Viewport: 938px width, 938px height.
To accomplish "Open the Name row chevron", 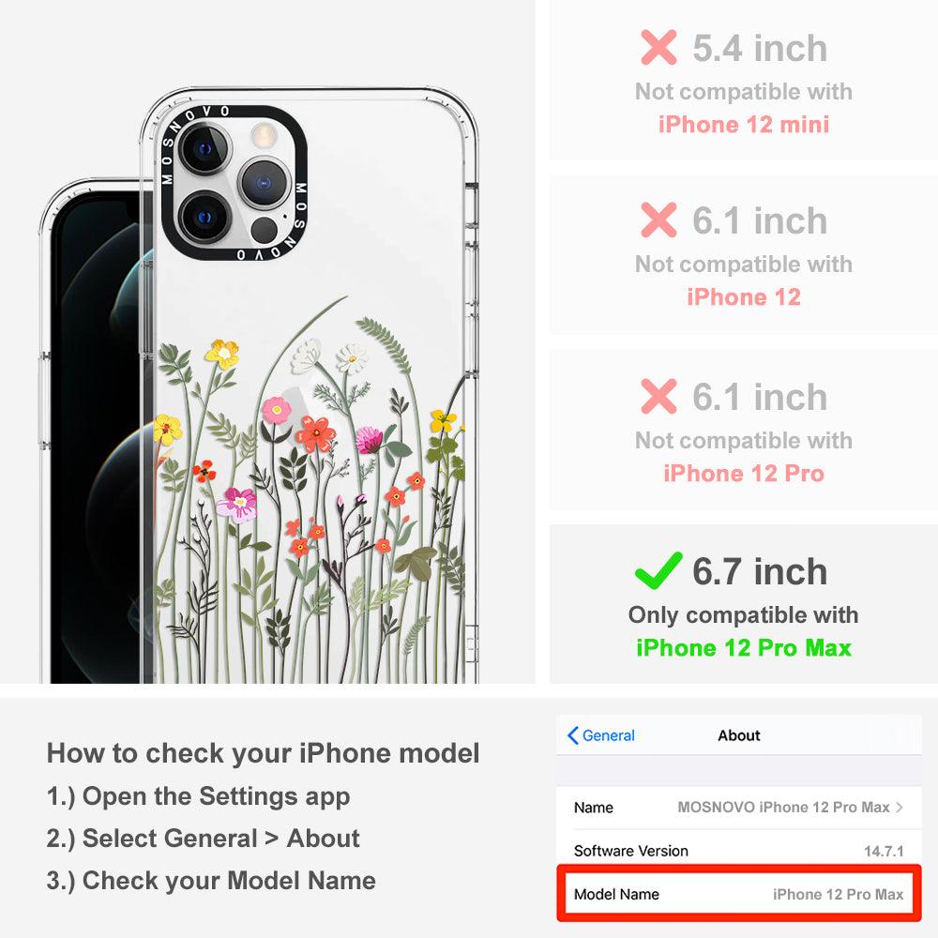I will click(x=900, y=807).
